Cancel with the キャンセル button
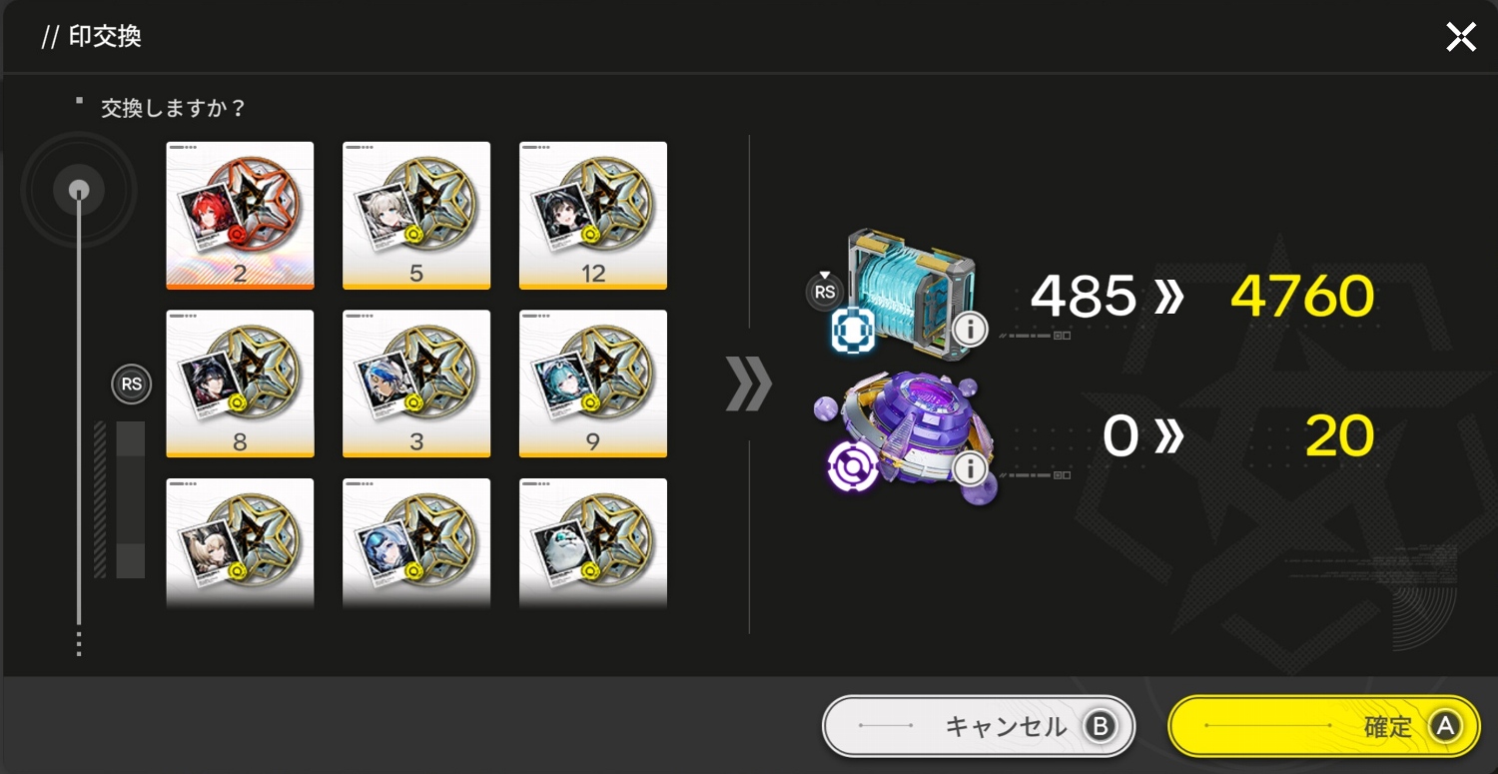1498x774 pixels. click(x=979, y=726)
